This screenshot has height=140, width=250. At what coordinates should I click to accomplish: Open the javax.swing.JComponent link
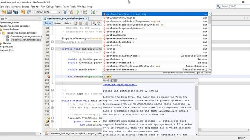point(120,84)
